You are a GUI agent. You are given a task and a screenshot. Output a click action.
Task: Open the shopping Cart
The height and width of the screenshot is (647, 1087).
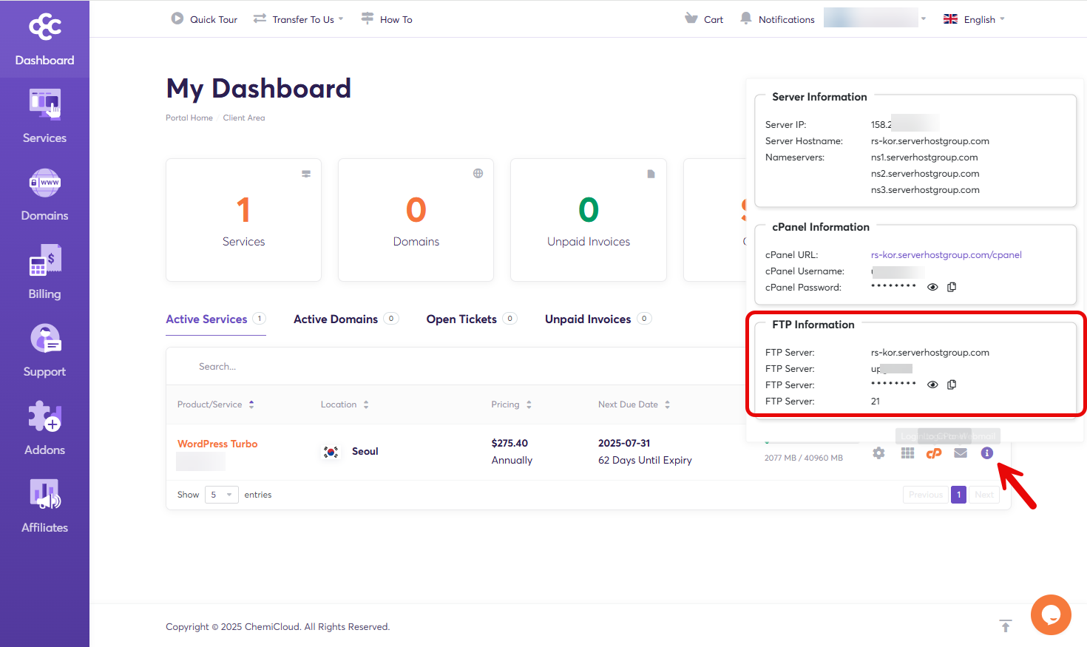[704, 19]
